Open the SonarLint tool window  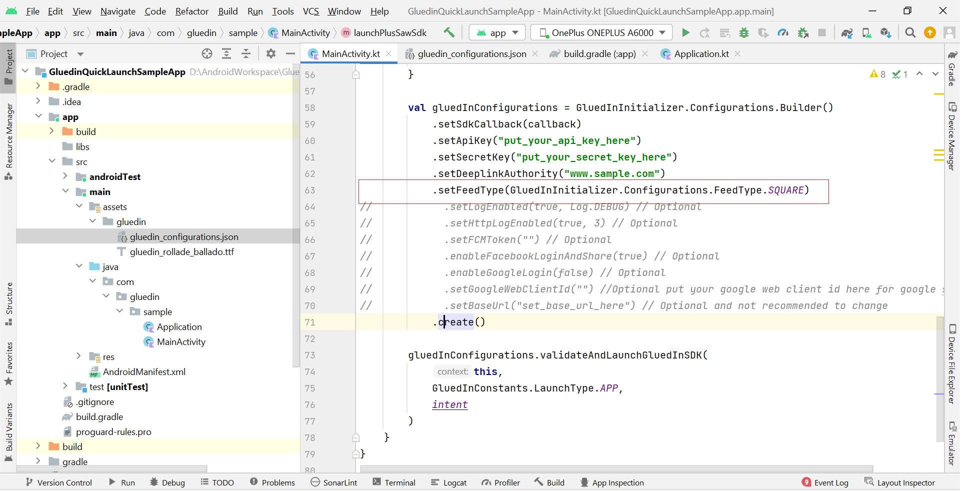334,482
